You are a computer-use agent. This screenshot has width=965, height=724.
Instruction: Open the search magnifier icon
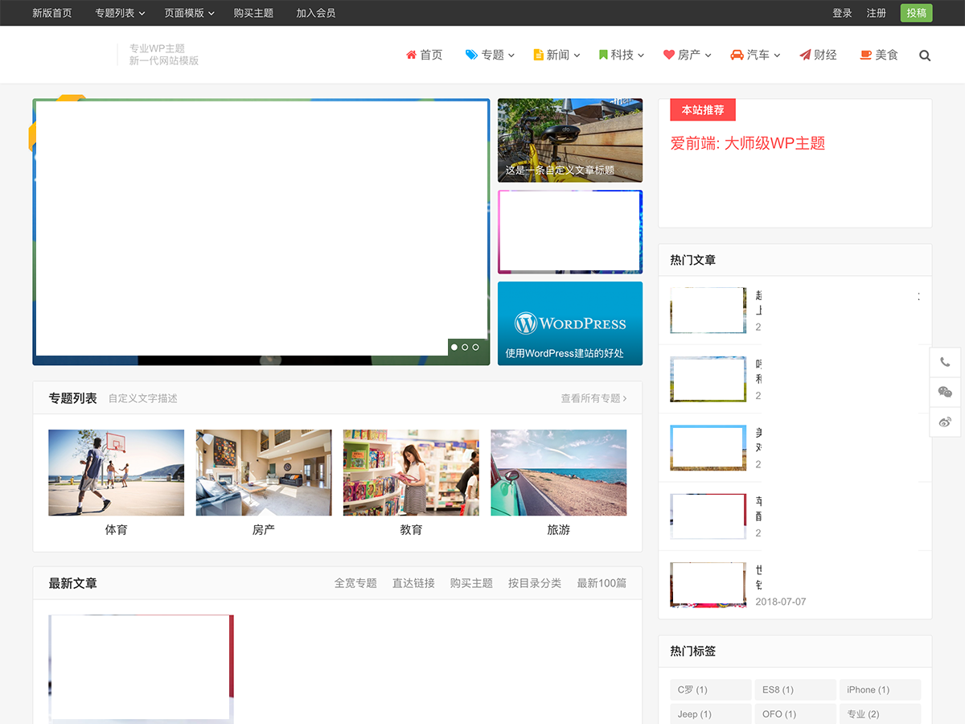pyautogui.click(x=924, y=55)
